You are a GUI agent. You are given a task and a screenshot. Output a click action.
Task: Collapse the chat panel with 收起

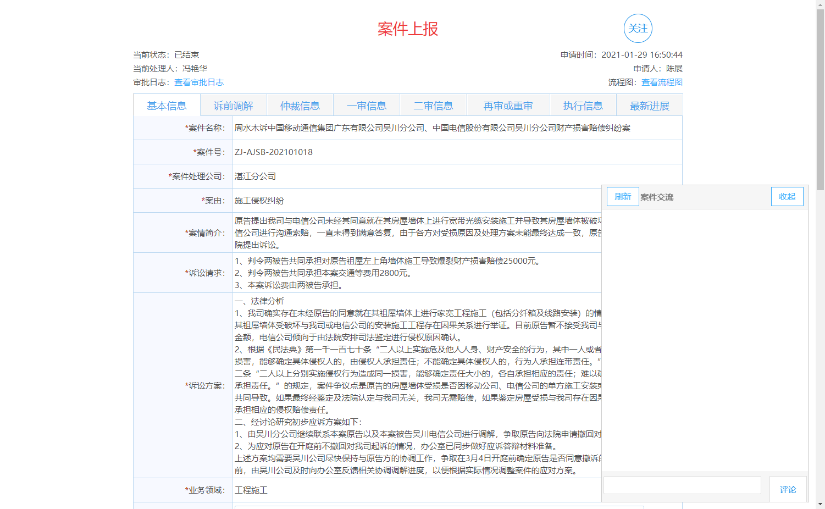pos(787,197)
